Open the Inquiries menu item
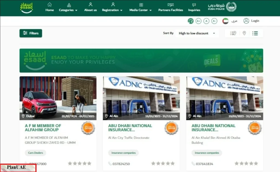 194,10
